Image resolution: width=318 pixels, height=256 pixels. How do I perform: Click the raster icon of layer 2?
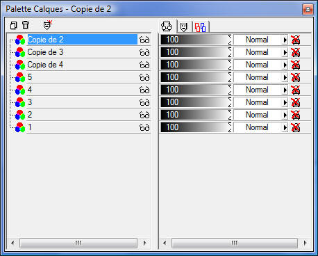(x=20, y=115)
